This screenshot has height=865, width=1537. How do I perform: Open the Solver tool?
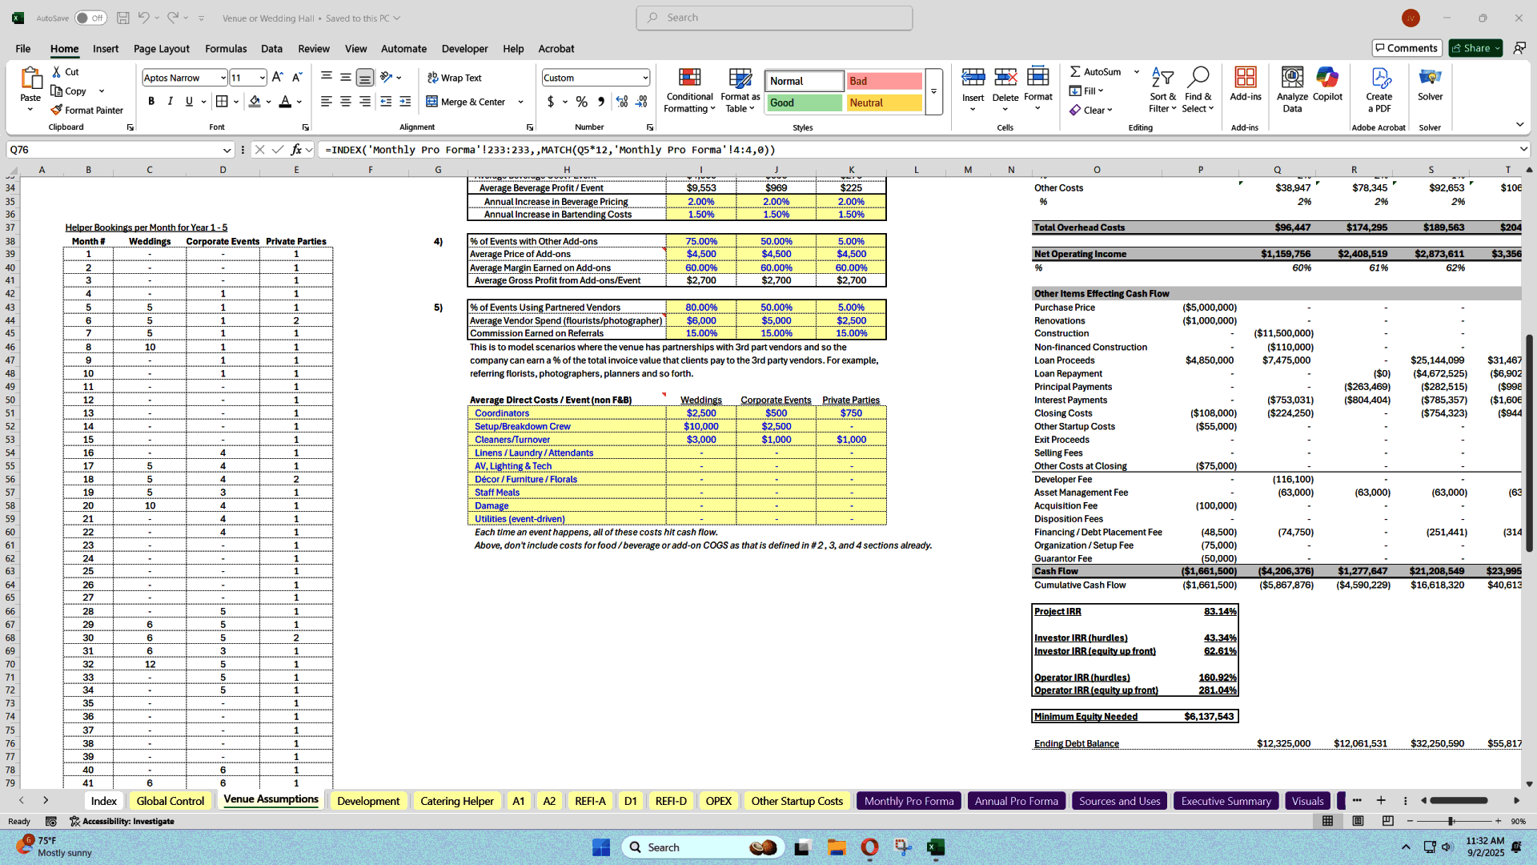pyautogui.click(x=1430, y=84)
